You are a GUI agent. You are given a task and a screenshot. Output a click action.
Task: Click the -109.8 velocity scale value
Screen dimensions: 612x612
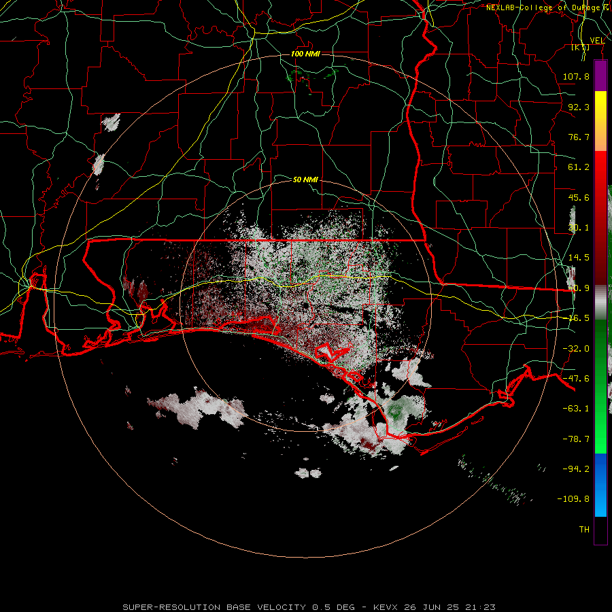pos(573,499)
